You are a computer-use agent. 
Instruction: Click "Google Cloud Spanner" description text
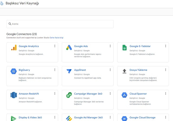click(139, 102)
